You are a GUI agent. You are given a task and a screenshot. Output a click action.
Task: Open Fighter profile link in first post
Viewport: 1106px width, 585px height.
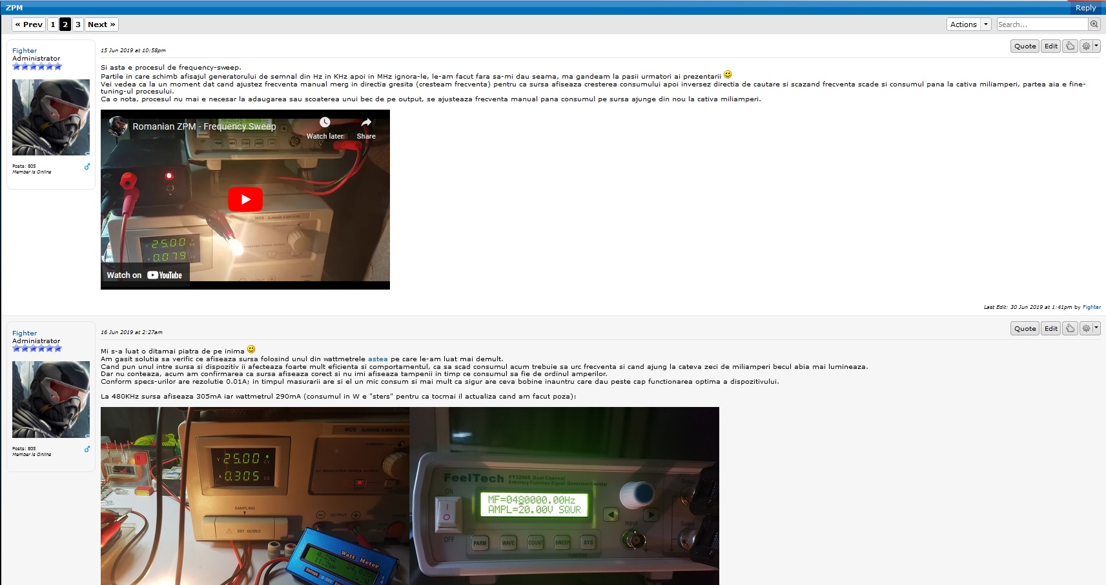tap(25, 51)
